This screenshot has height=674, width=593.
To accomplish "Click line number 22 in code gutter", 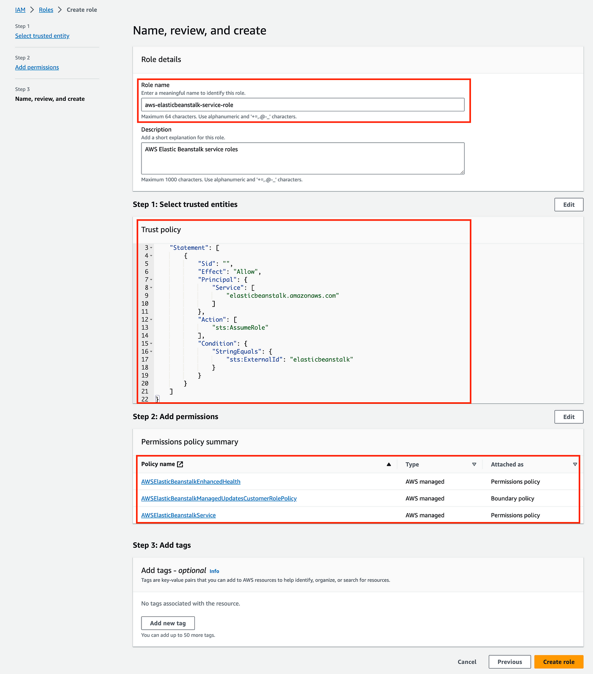I will (145, 399).
